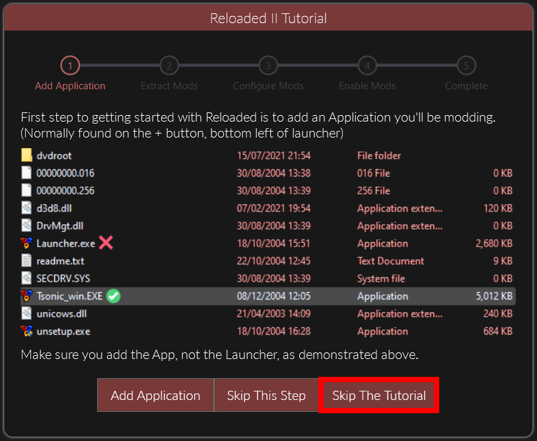Click the Text Document type label
Image resolution: width=537 pixels, height=441 pixels.
(x=391, y=261)
